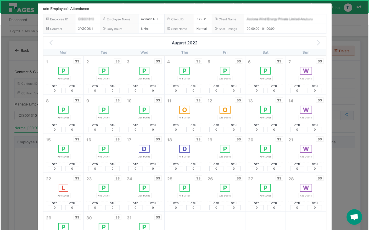
Task: Click the Delete button
Action: coord(344,51)
